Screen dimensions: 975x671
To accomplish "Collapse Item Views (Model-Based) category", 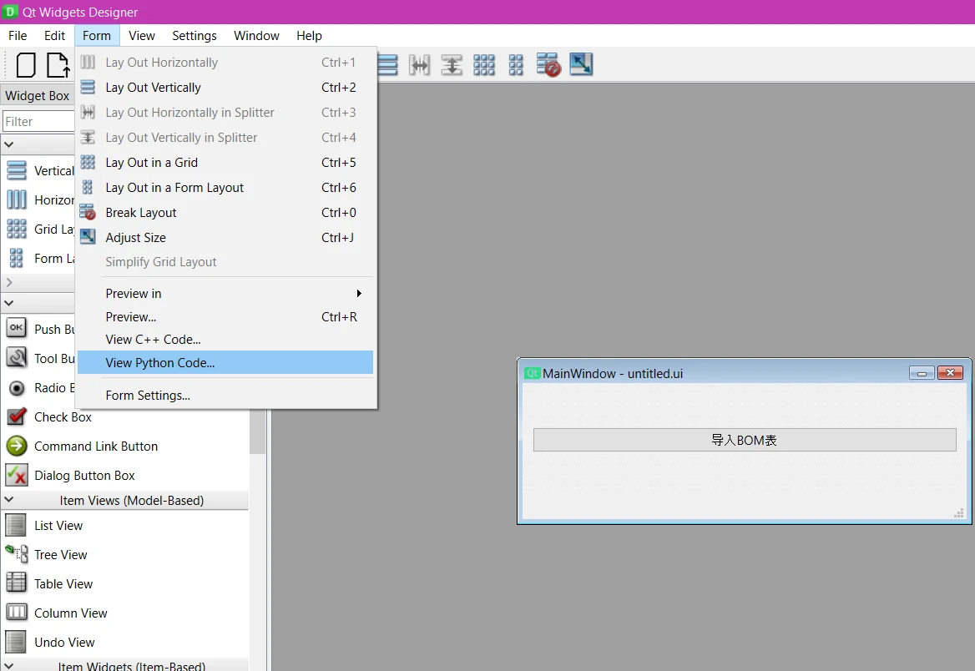I will pyautogui.click(x=8, y=499).
